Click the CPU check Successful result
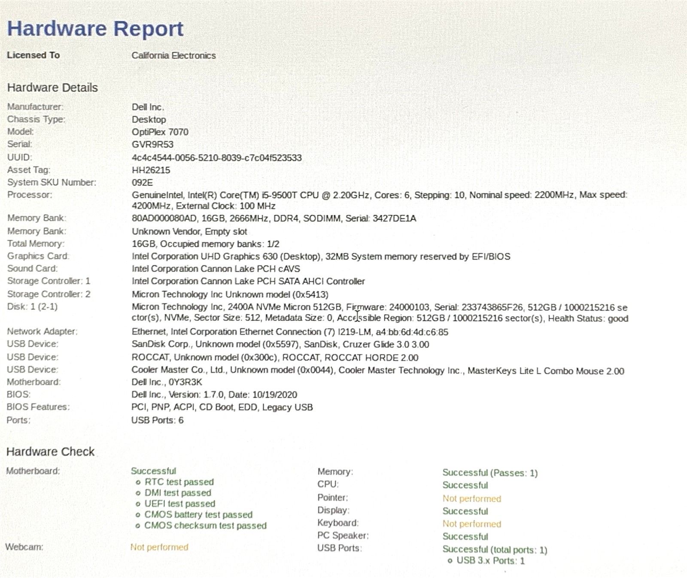This screenshot has height=578, width=687. pyautogui.click(x=465, y=485)
